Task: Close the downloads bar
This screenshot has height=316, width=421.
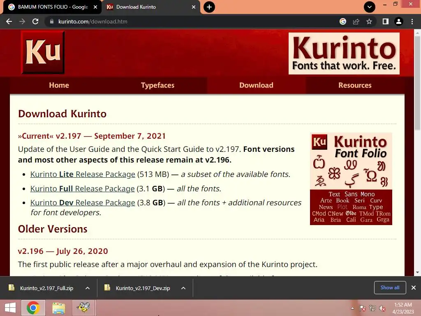Action: [414, 288]
